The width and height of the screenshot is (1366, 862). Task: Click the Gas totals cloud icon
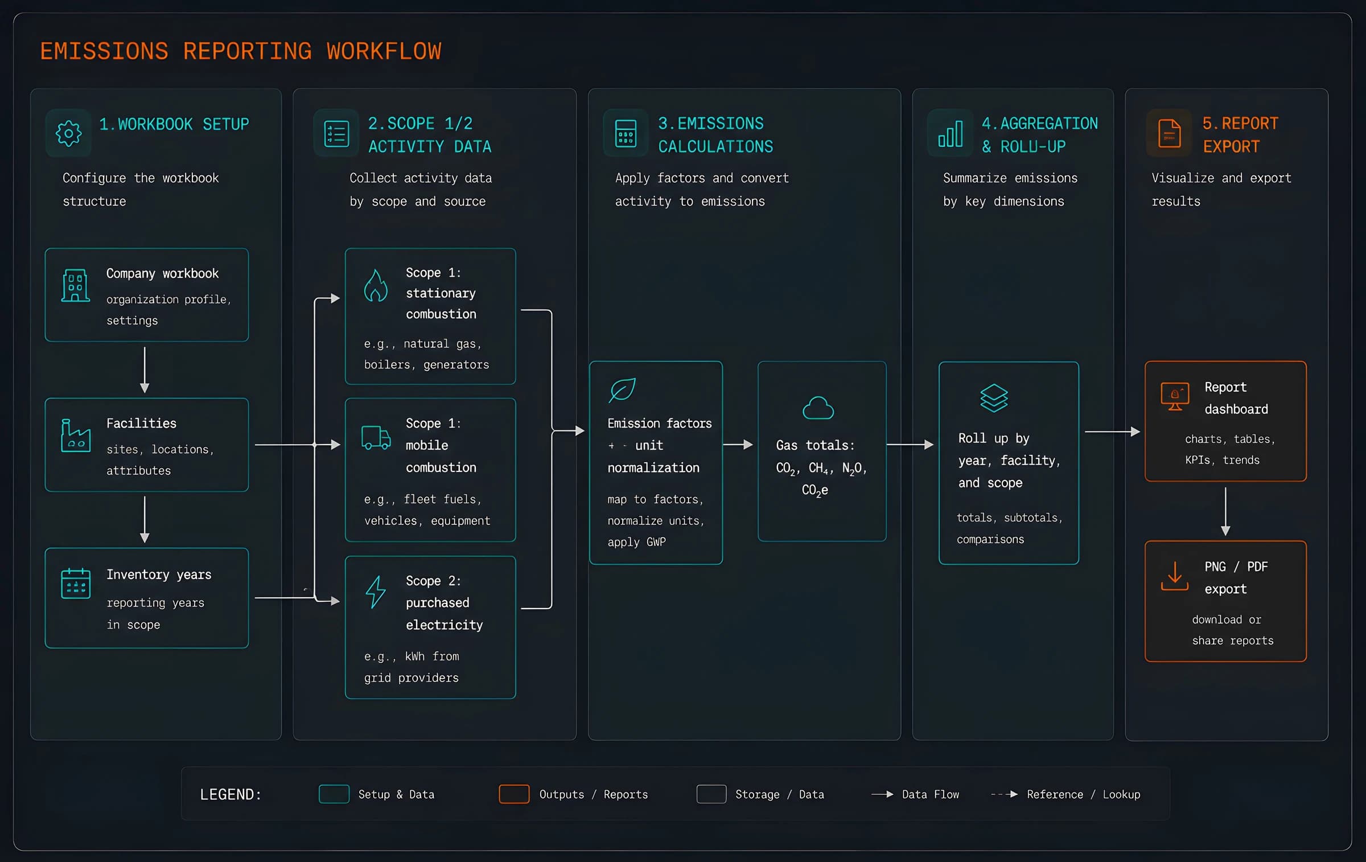click(818, 408)
